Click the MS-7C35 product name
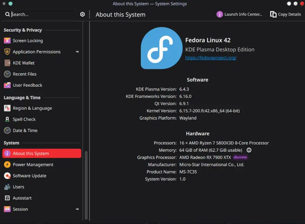 [188, 172]
